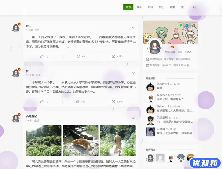Open orange cat photo thumbnail

coord(81,141)
